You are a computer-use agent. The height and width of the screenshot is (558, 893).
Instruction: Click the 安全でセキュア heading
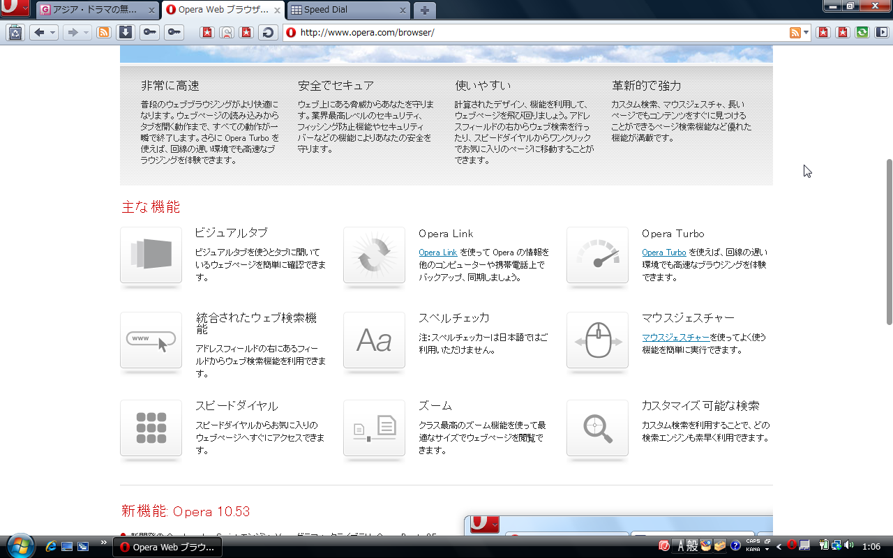tap(336, 85)
